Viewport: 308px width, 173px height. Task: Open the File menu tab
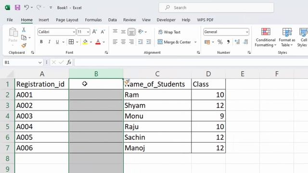10,20
